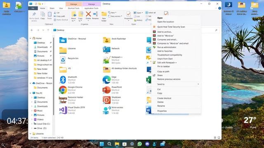The height and width of the screenshot is (148, 264).
Task: Select the Network item icon
Action: 106,50
